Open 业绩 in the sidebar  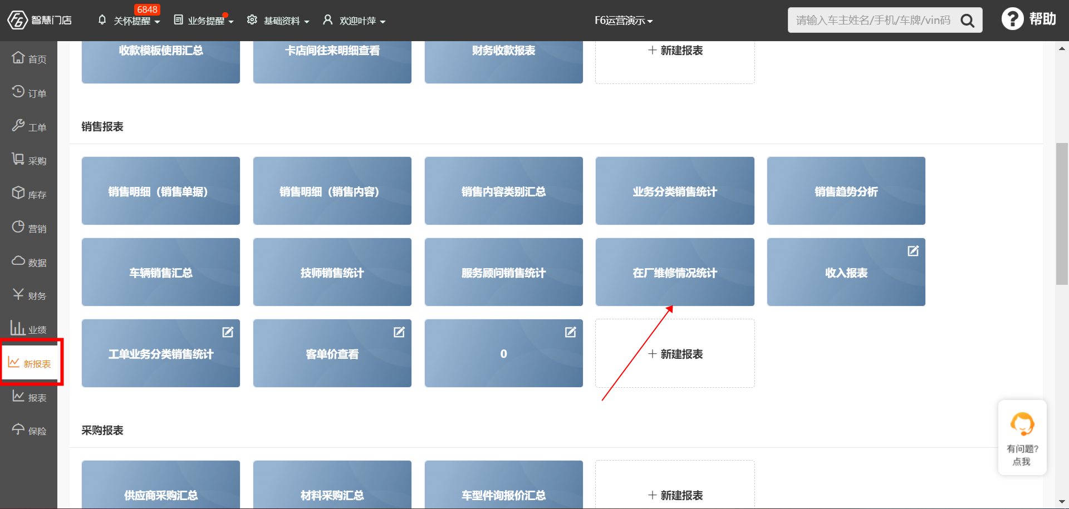tap(29, 329)
